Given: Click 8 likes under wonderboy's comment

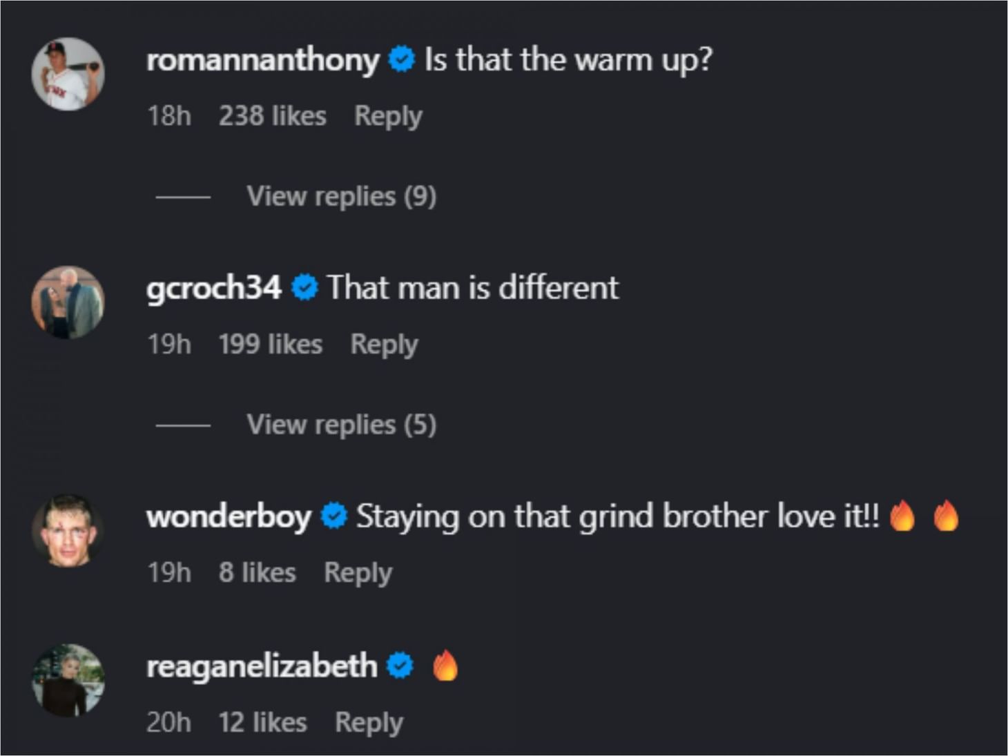Looking at the screenshot, I should tap(258, 572).
